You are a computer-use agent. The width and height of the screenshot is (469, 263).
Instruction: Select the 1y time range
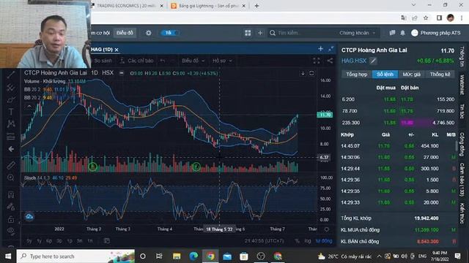[39, 241]
